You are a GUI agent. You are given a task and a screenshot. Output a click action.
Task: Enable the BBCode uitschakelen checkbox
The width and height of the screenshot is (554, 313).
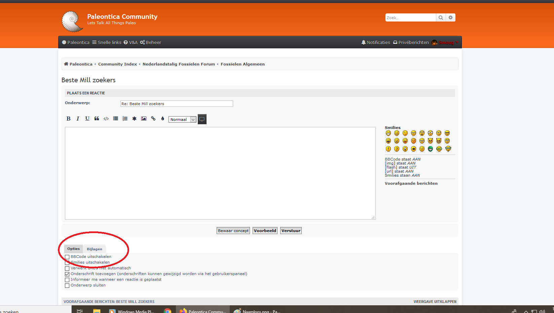click(67, 257)
